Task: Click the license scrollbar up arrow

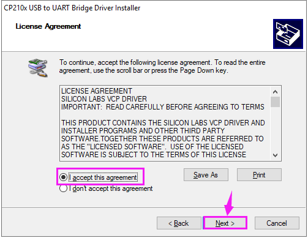Action: pos(275,92)
